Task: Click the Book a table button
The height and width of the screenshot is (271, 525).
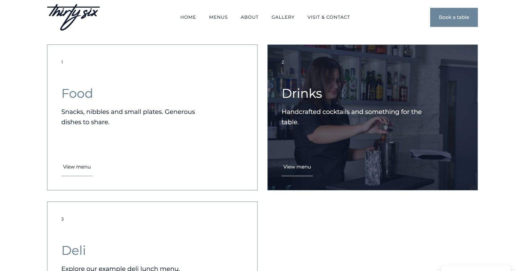Action: 454,17
